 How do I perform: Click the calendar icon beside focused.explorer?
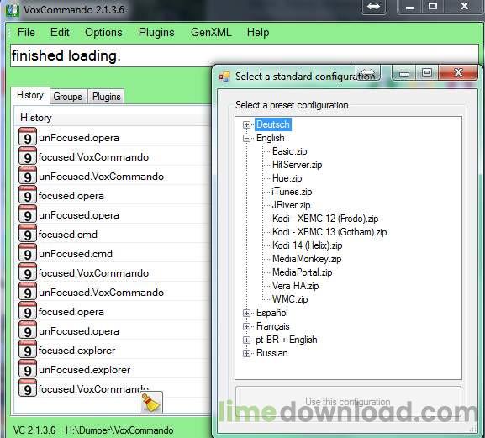(28, 351)
